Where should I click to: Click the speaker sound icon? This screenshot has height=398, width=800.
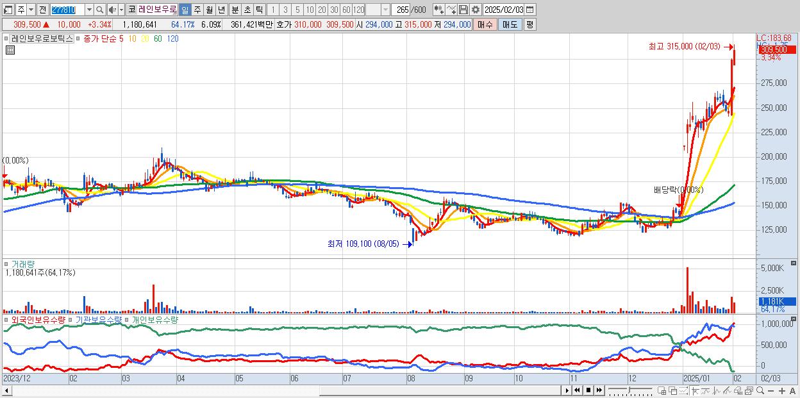click(x=112, y=10)
